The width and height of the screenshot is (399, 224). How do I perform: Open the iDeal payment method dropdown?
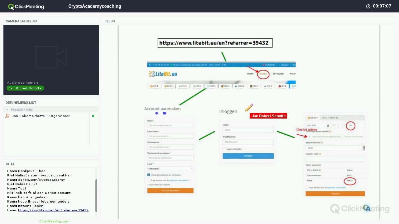tap(335, 148)
